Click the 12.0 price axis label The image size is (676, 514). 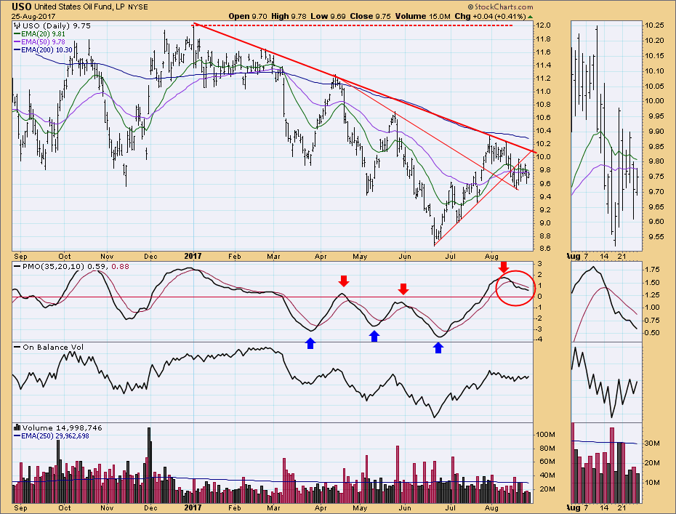[x=542, y=25]
